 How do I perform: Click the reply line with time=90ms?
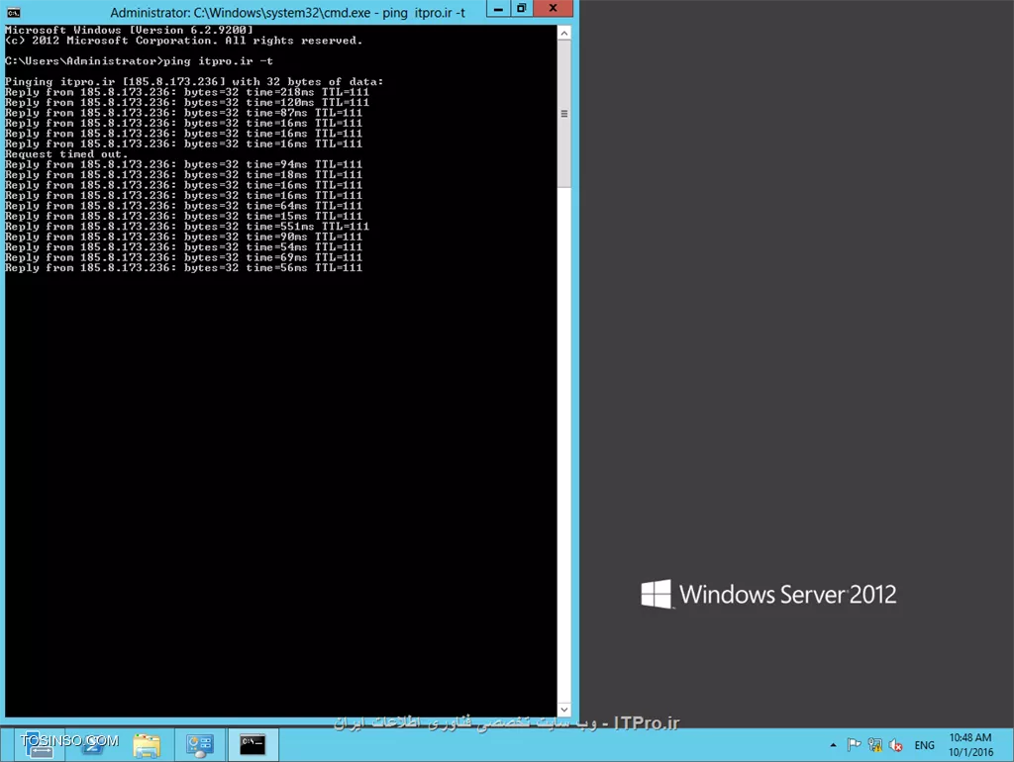[x=183, y=237]
